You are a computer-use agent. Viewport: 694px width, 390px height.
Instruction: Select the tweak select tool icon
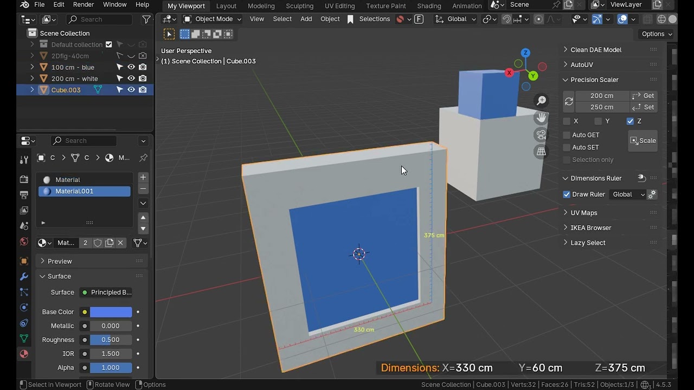[169, 34]
